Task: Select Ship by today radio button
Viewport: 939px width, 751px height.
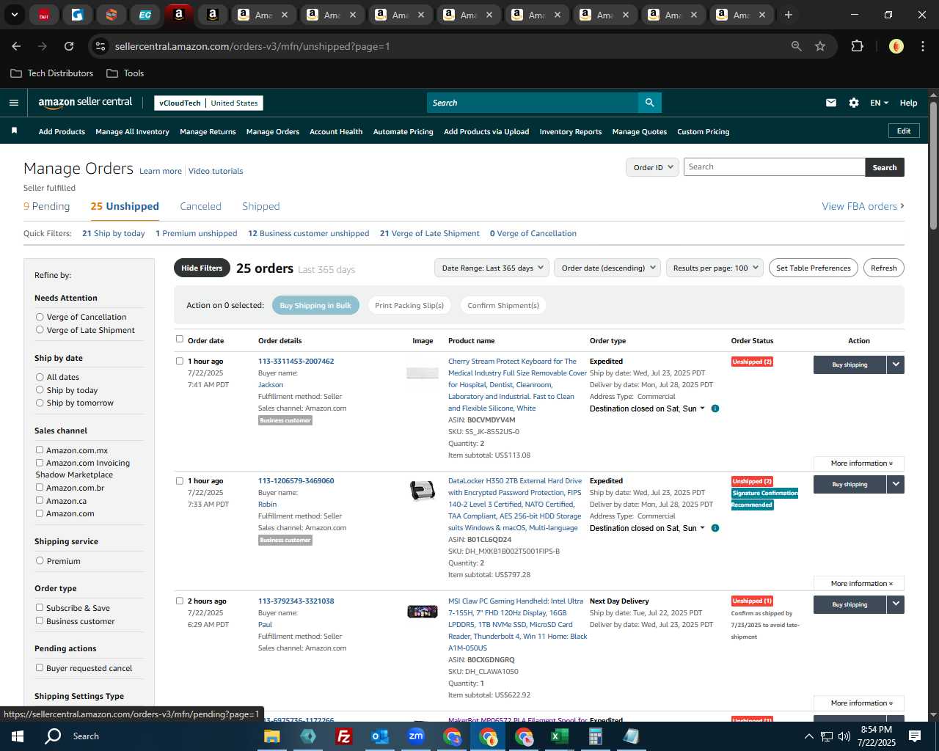Action: click(x=40, y=390)
